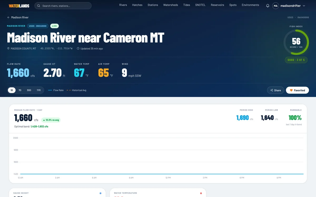Switch to 7D time range
316x197 pixels.
(x=20, y=90)
